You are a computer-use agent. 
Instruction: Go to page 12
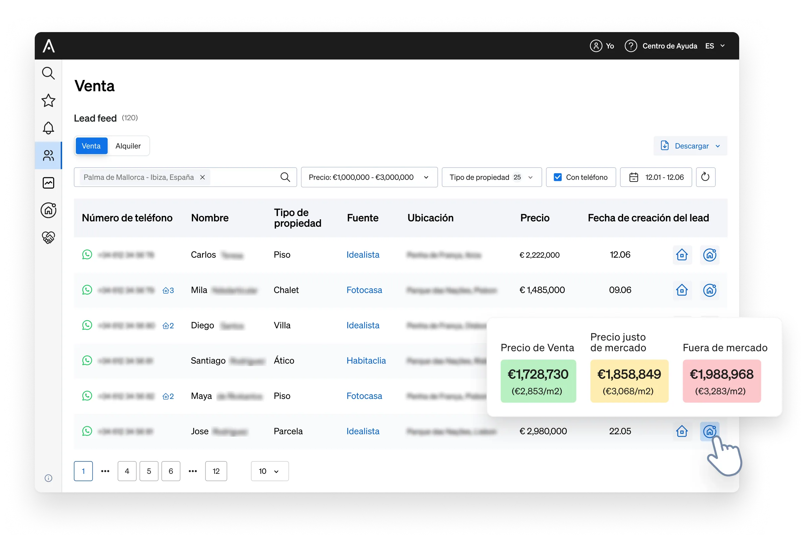[216, 471]
